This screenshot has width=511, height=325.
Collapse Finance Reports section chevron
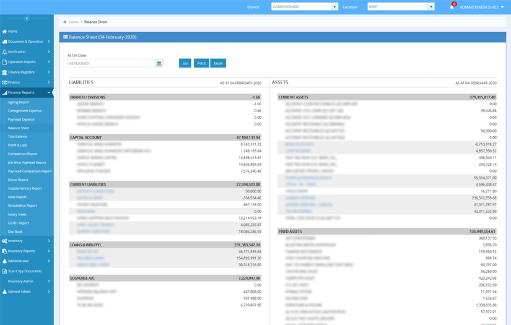(49, 92)
